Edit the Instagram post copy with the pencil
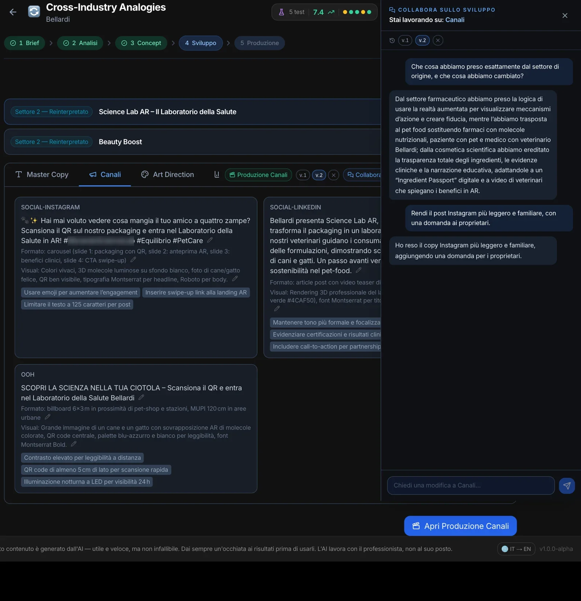This screenshot has height=601, width=581. [x=210, y=240]
